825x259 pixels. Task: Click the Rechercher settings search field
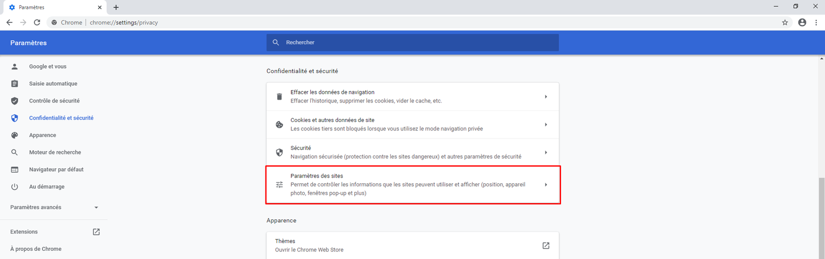click(x=412, y=42)
